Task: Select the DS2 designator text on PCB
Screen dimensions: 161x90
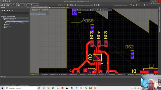Action: (130, 47)
